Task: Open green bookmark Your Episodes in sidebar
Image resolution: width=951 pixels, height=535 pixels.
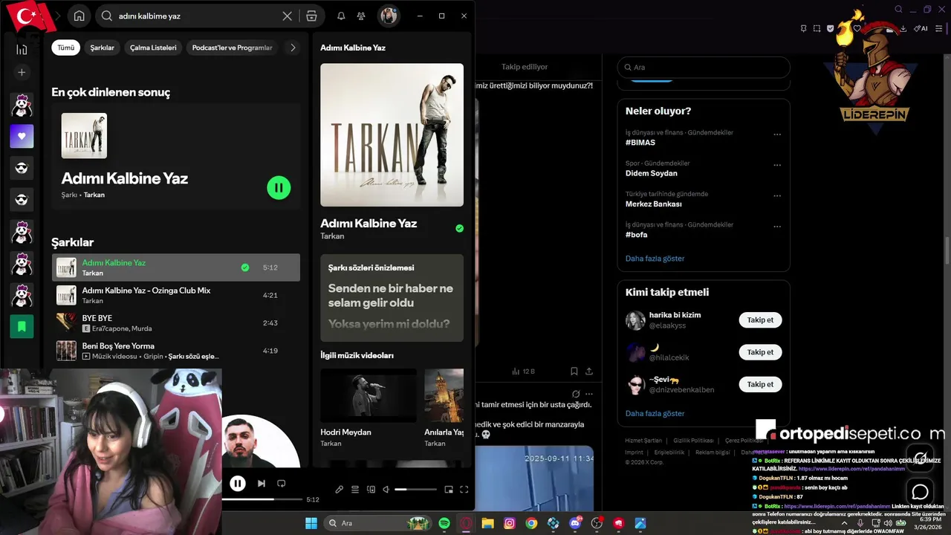Action: click(22, 326)
